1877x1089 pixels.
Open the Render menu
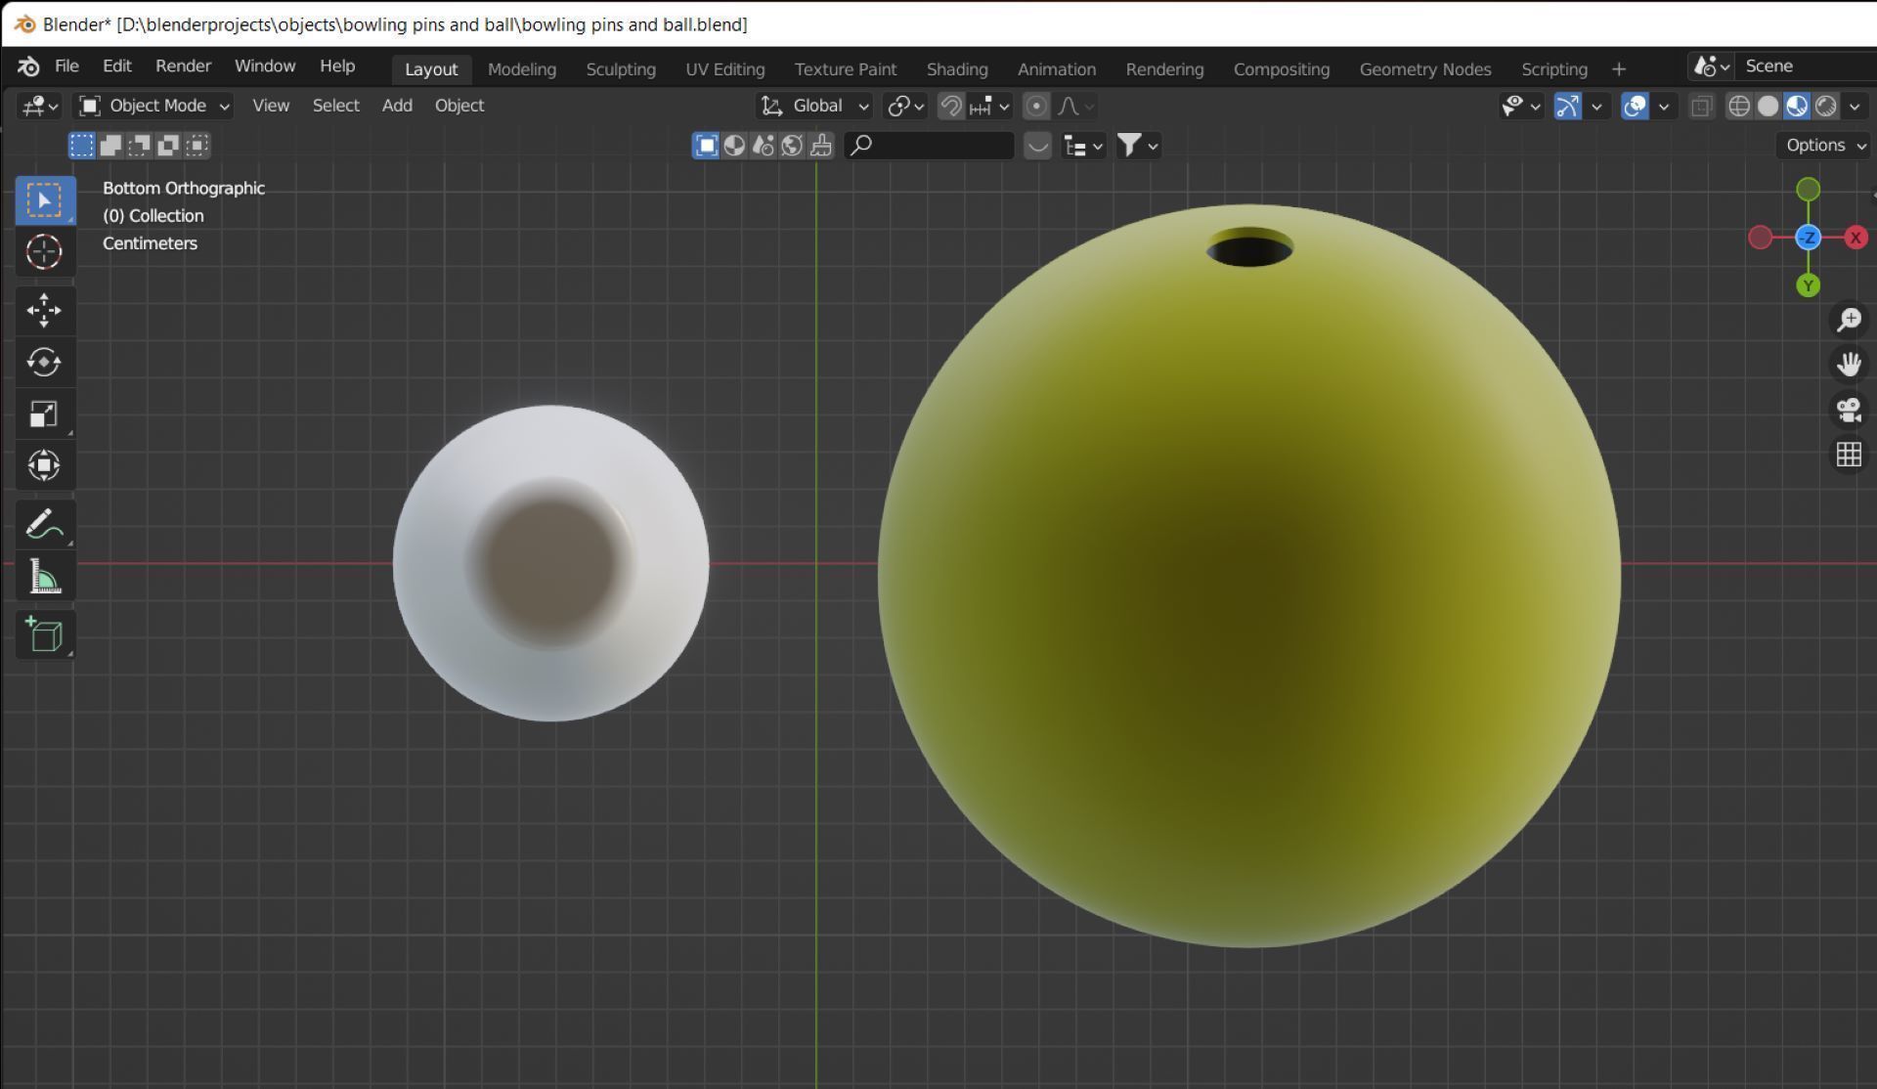coord(183,65)
